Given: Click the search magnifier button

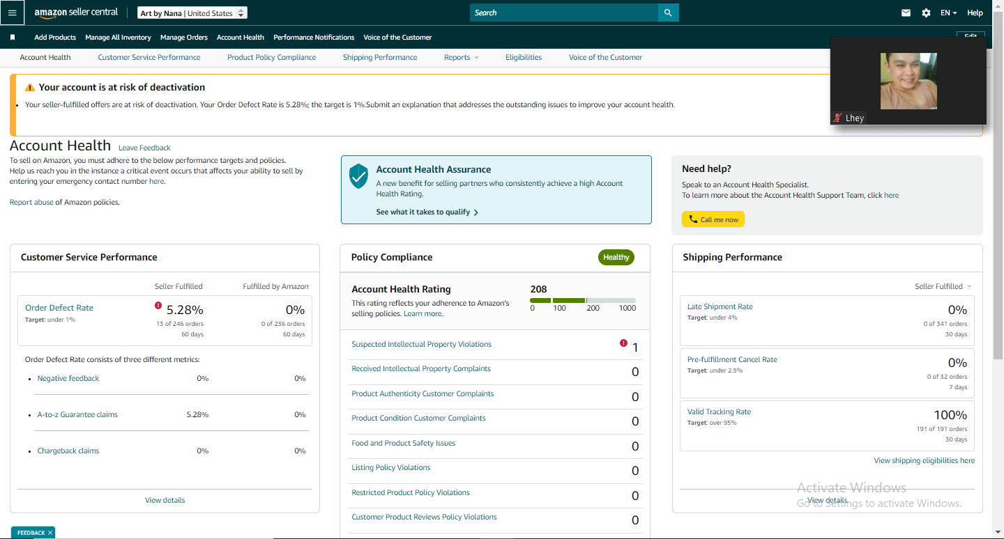Looking at the screenshot, I should 668,13.
